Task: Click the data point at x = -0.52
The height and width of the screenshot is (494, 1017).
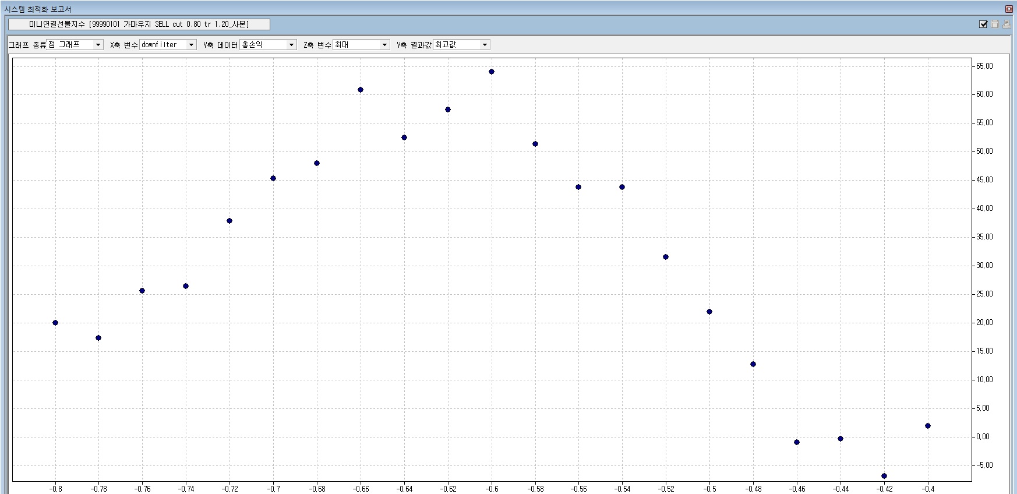Action: 666,257
